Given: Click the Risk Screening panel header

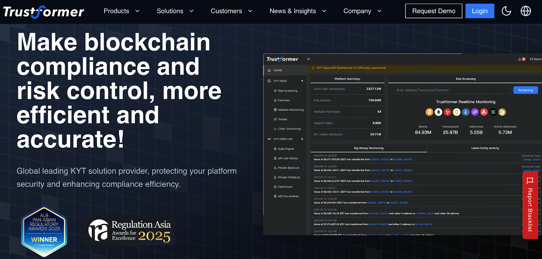Looking at the screenshot, I should 465,79.
